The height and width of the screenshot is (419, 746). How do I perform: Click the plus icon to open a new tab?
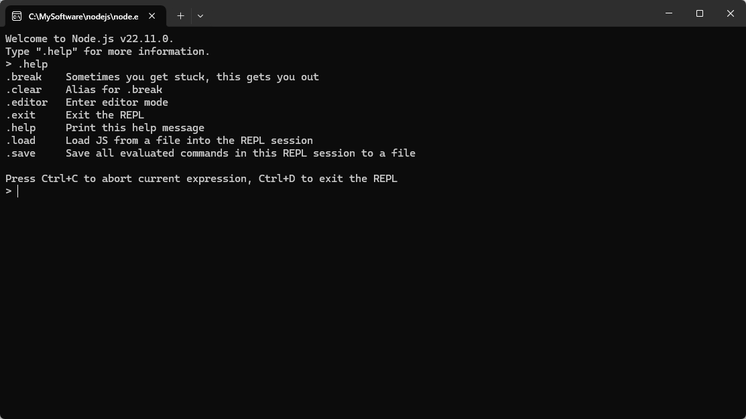180,15
